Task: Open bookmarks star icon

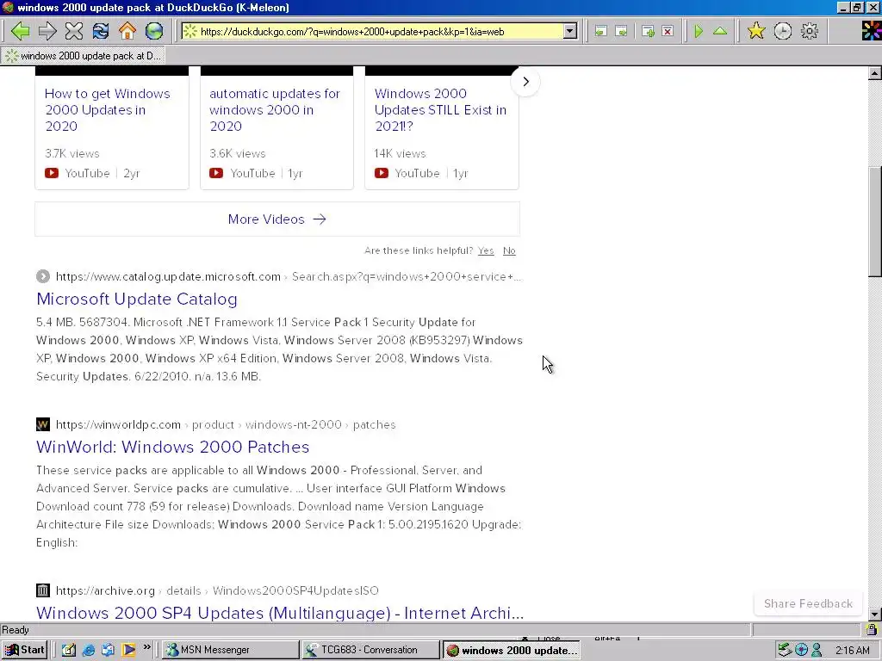Action: (756, 31)
